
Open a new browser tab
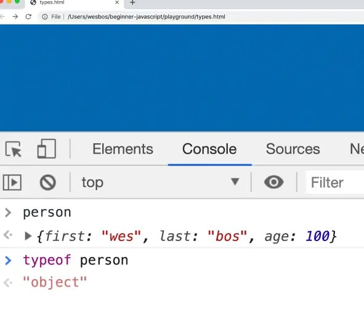click(x=132, y=2)
